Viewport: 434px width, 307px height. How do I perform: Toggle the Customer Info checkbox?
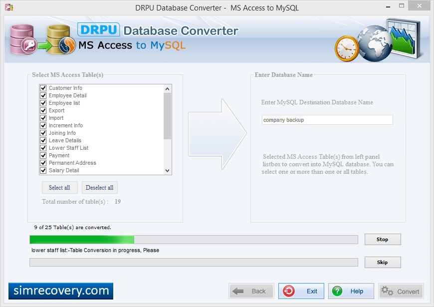click(x=43, y=88)
